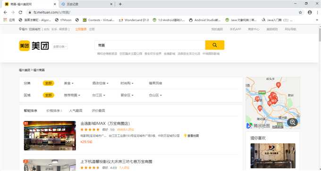Screen dimensions: 321x171
Task: Expand the 台江区 area dropdown
Action: pos(99,95)
